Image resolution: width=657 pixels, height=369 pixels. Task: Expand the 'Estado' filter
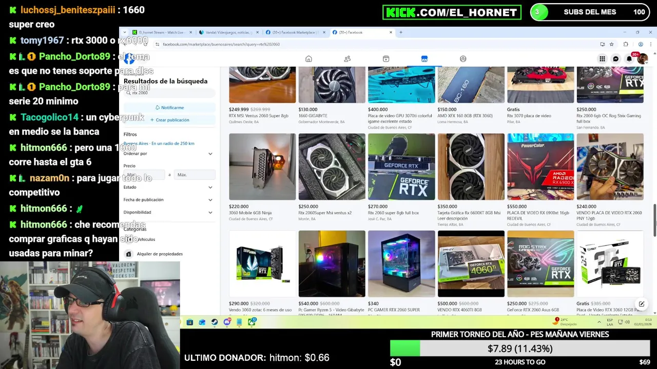point(168,187)
